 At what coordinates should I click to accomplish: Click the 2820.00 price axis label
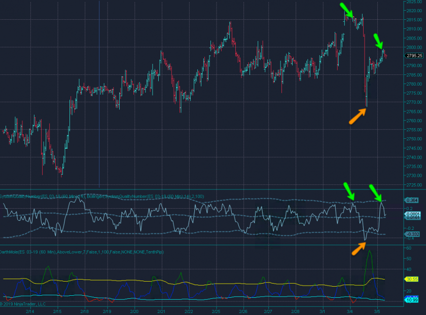(414, 11)
